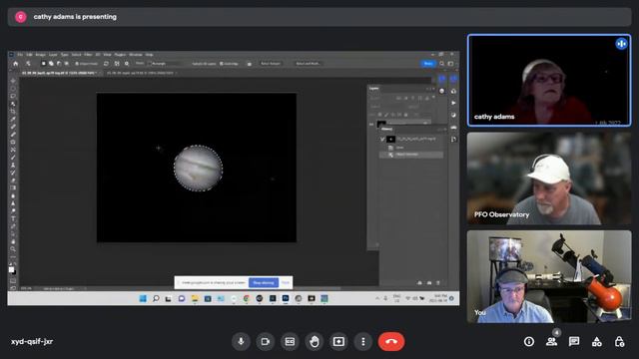Show the participants people panel
The image size is (639, 359).
tap(552, 341)
